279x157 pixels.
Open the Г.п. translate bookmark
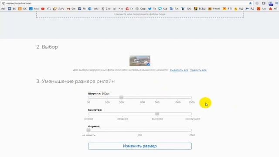click(174, 9)
